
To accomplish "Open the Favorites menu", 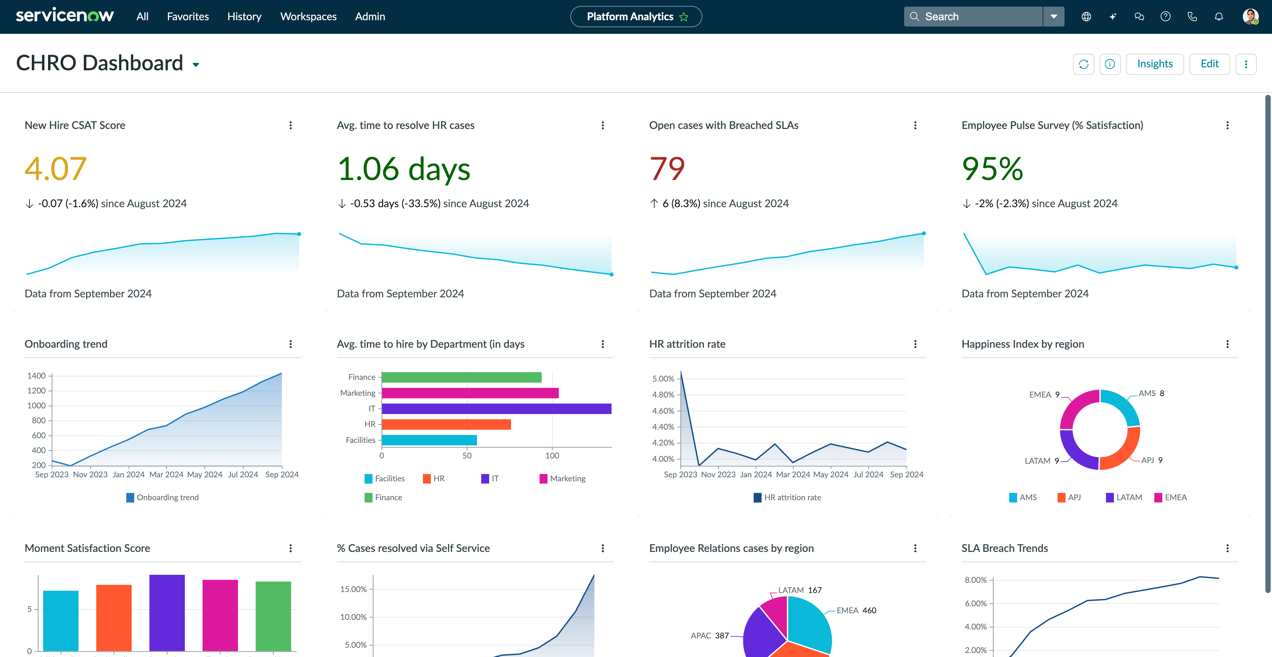I will 188,17.
